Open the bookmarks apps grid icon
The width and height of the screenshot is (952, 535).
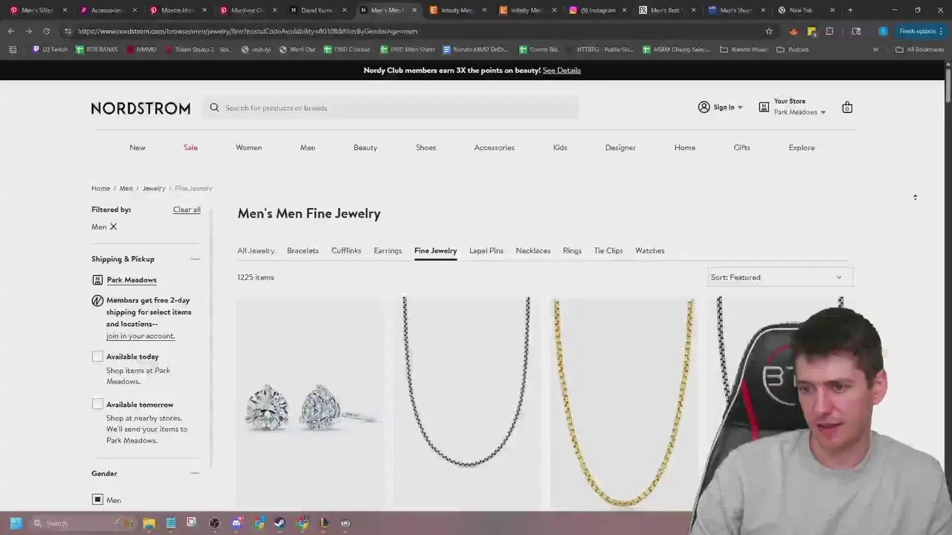[x=13, y=50]
